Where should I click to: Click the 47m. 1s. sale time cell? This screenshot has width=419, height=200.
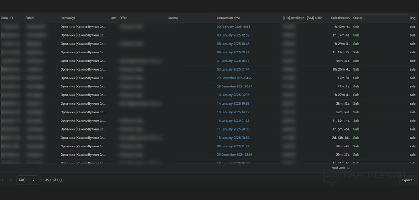click(x=344, y=87)
